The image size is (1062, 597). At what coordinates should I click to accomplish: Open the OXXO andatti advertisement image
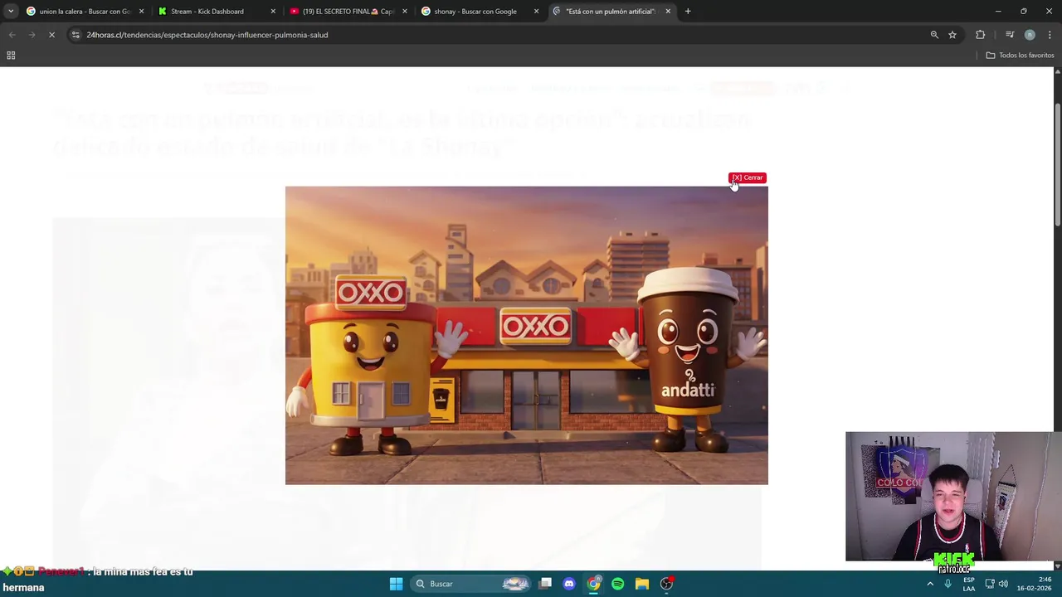[526, 335]
